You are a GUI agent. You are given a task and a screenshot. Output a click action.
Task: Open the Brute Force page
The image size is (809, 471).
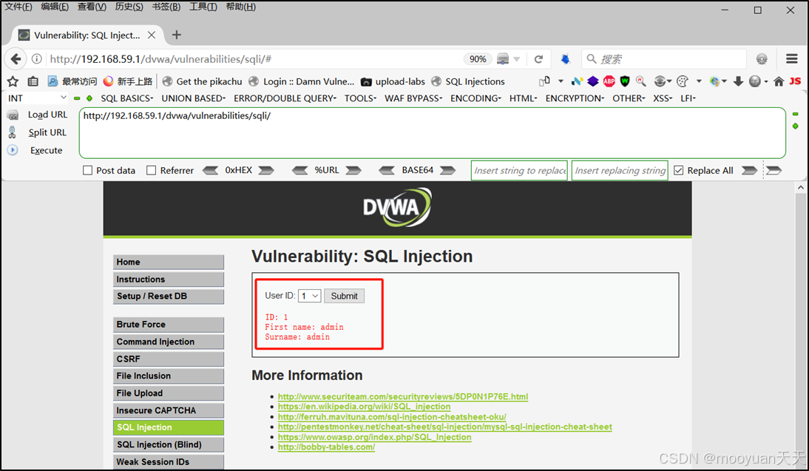168,325
